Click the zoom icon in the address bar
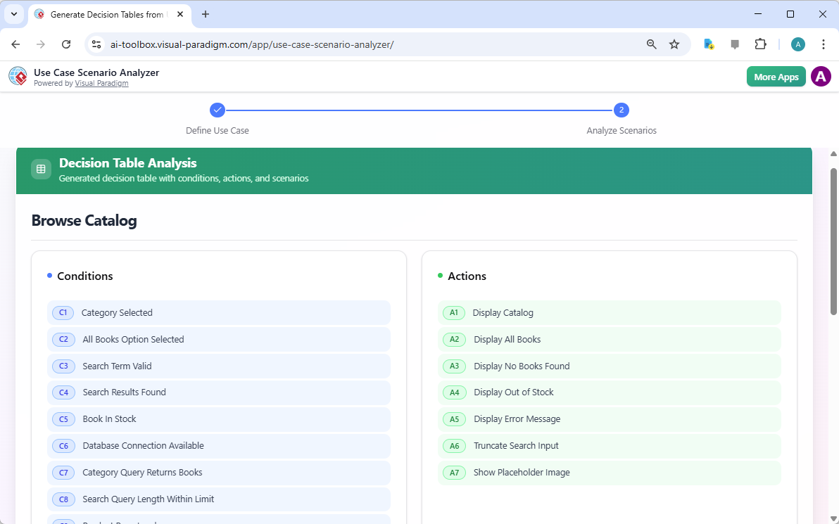The image size is (839, 524). pyautogui.click(x=651, y=44)
